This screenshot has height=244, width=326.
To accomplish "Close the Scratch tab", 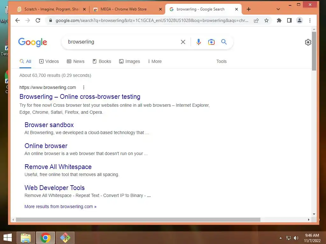I will tap(84, 9).
